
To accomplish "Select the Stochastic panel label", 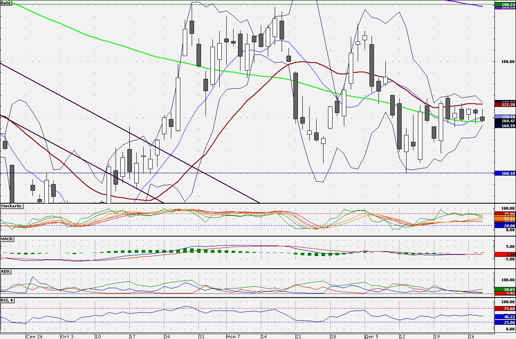I will (x=11, y=206).
